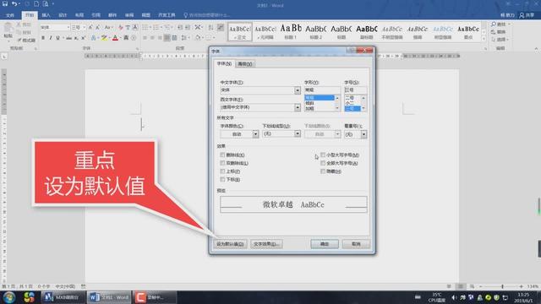The height and width of the screenshot is (304, 541).
Task: Click the volume icon in the system tray
Action: point(454,297)
